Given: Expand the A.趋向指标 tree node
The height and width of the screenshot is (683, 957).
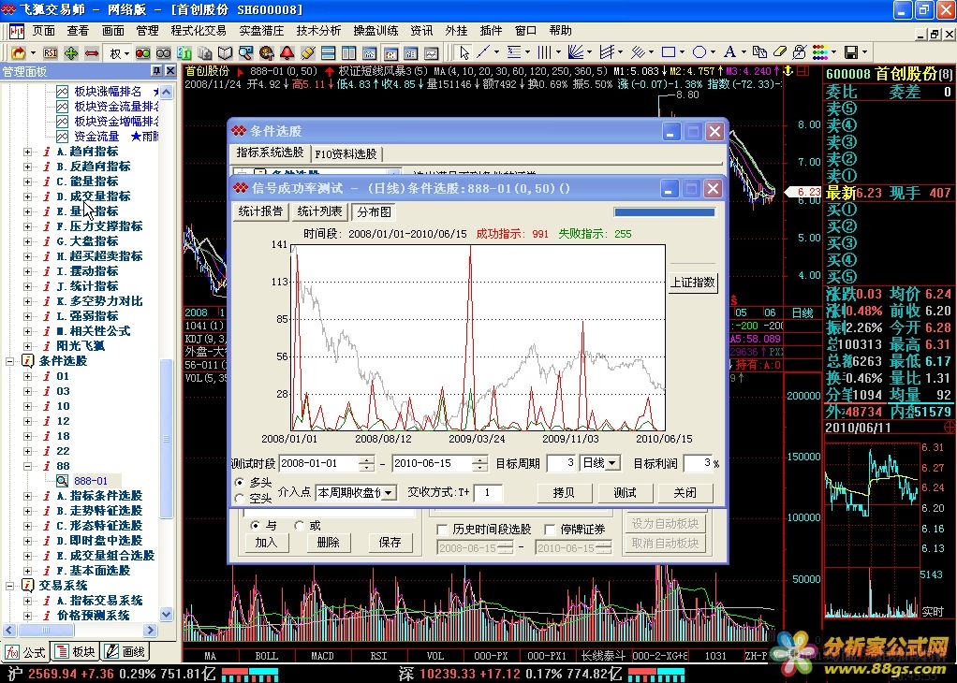Looking at the screenshot, I should coord(27,152).
